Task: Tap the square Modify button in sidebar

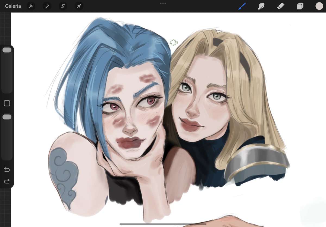Action: pos(7,103)
